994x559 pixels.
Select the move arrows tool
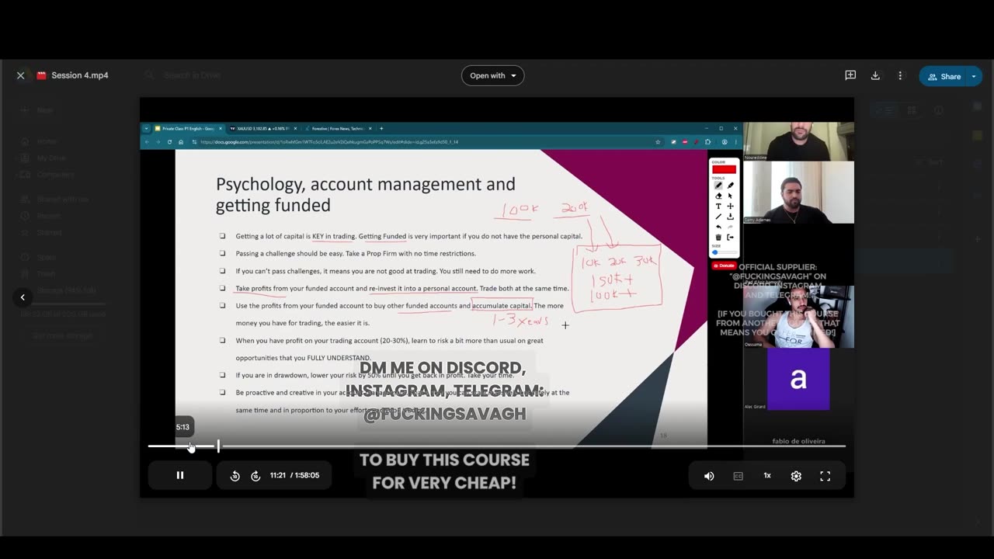(x=731, y=207)
